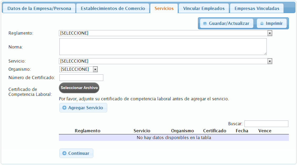Sort table by Reglamento column header
This screenshot has height=165, width=297.
pos(88,131)
